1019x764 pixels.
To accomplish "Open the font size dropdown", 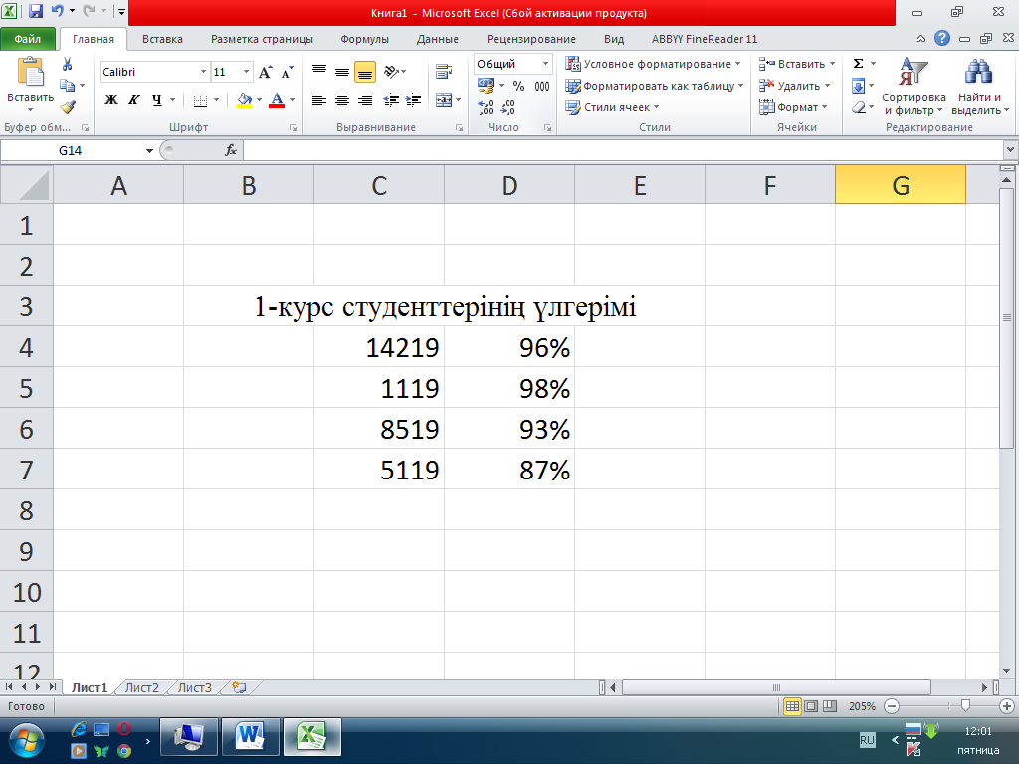I will coord(246,72).
